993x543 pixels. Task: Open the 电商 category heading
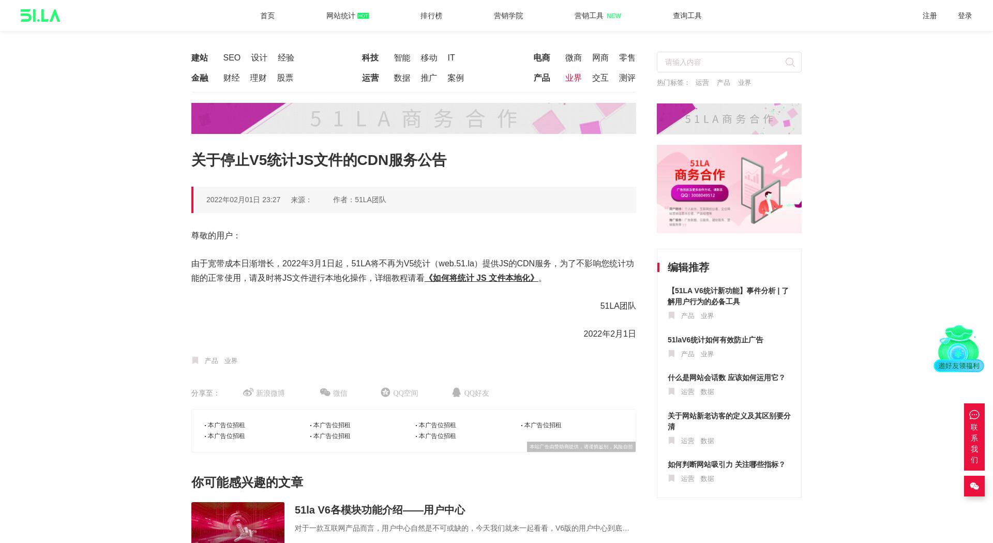click(x=542, y=58)
